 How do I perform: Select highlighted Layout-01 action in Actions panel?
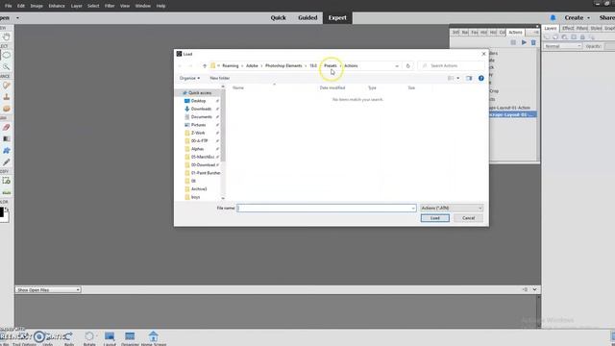513,114
